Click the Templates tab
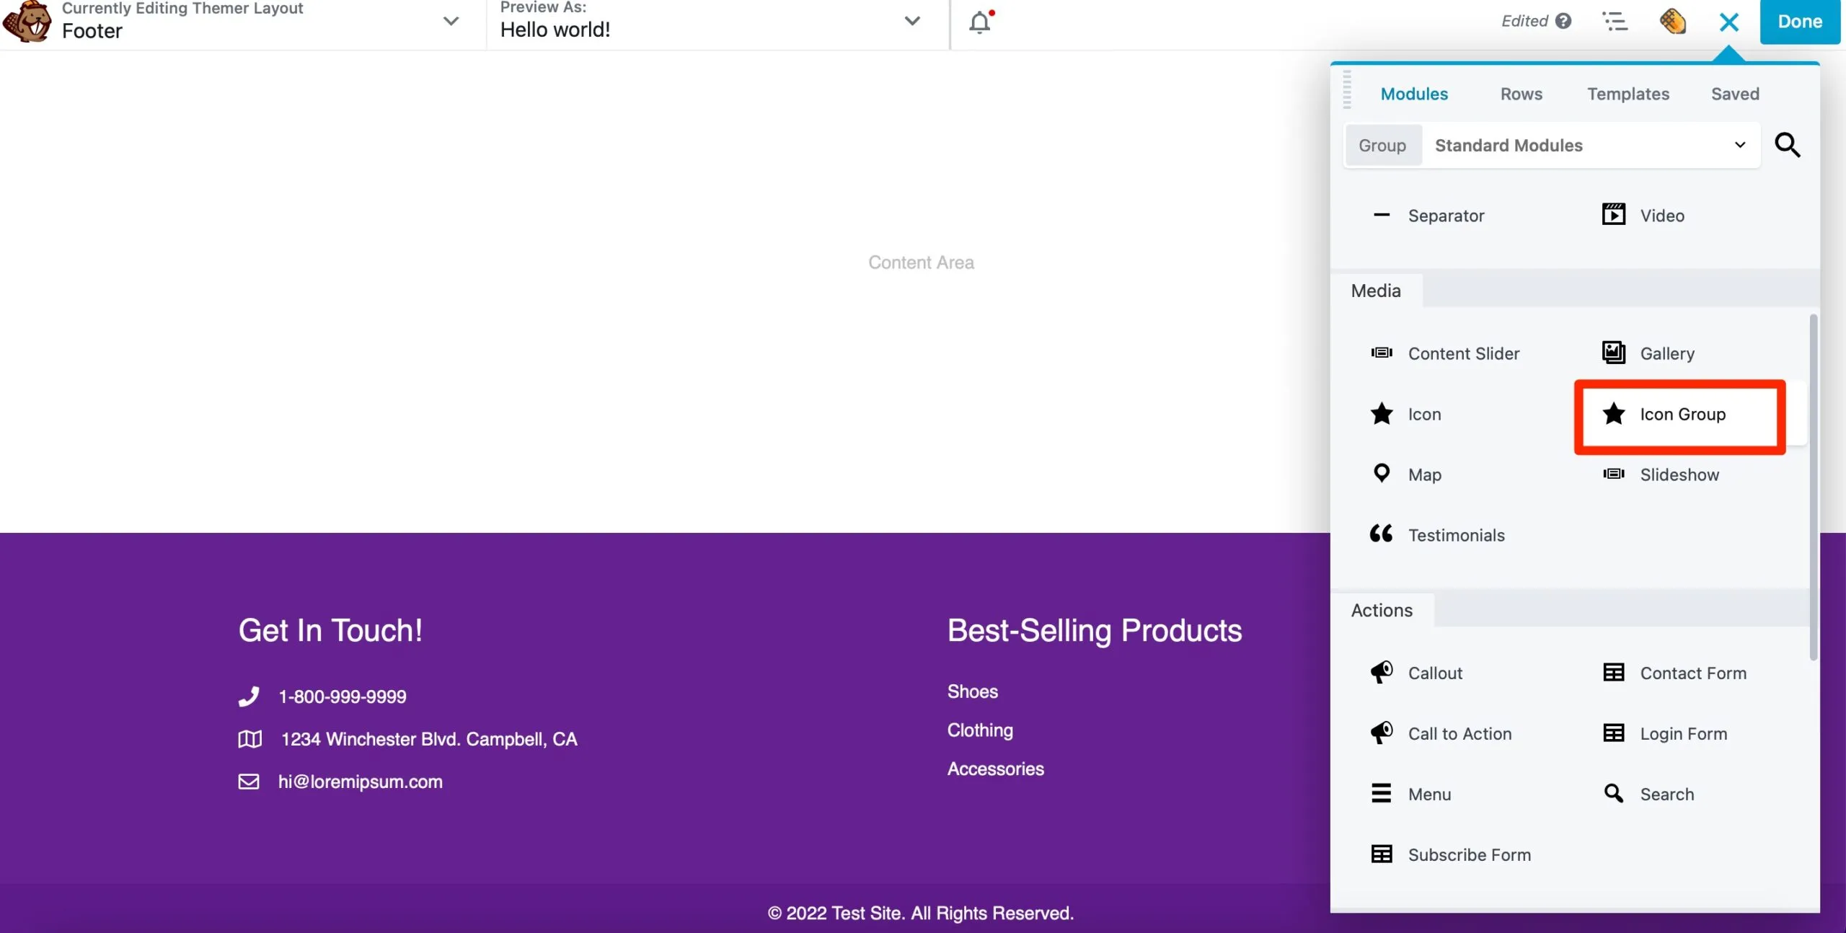This screenshot has height=933, width=1846. pyautogui.click(x=1628, y=94)
